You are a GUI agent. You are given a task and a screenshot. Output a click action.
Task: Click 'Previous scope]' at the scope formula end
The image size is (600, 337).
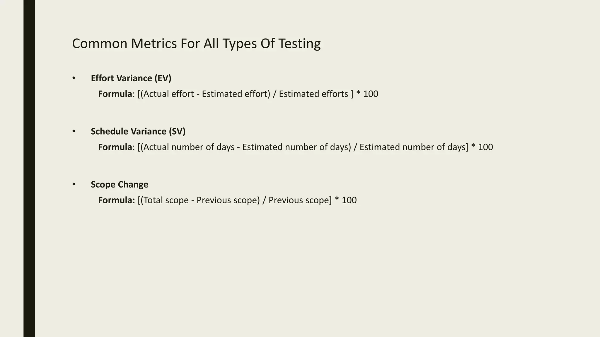point(300,200)
